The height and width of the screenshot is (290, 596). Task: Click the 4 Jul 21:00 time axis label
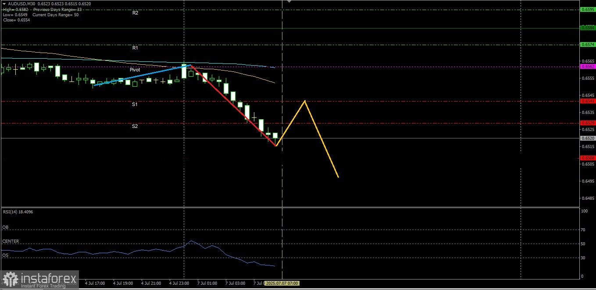coord(151,283)
